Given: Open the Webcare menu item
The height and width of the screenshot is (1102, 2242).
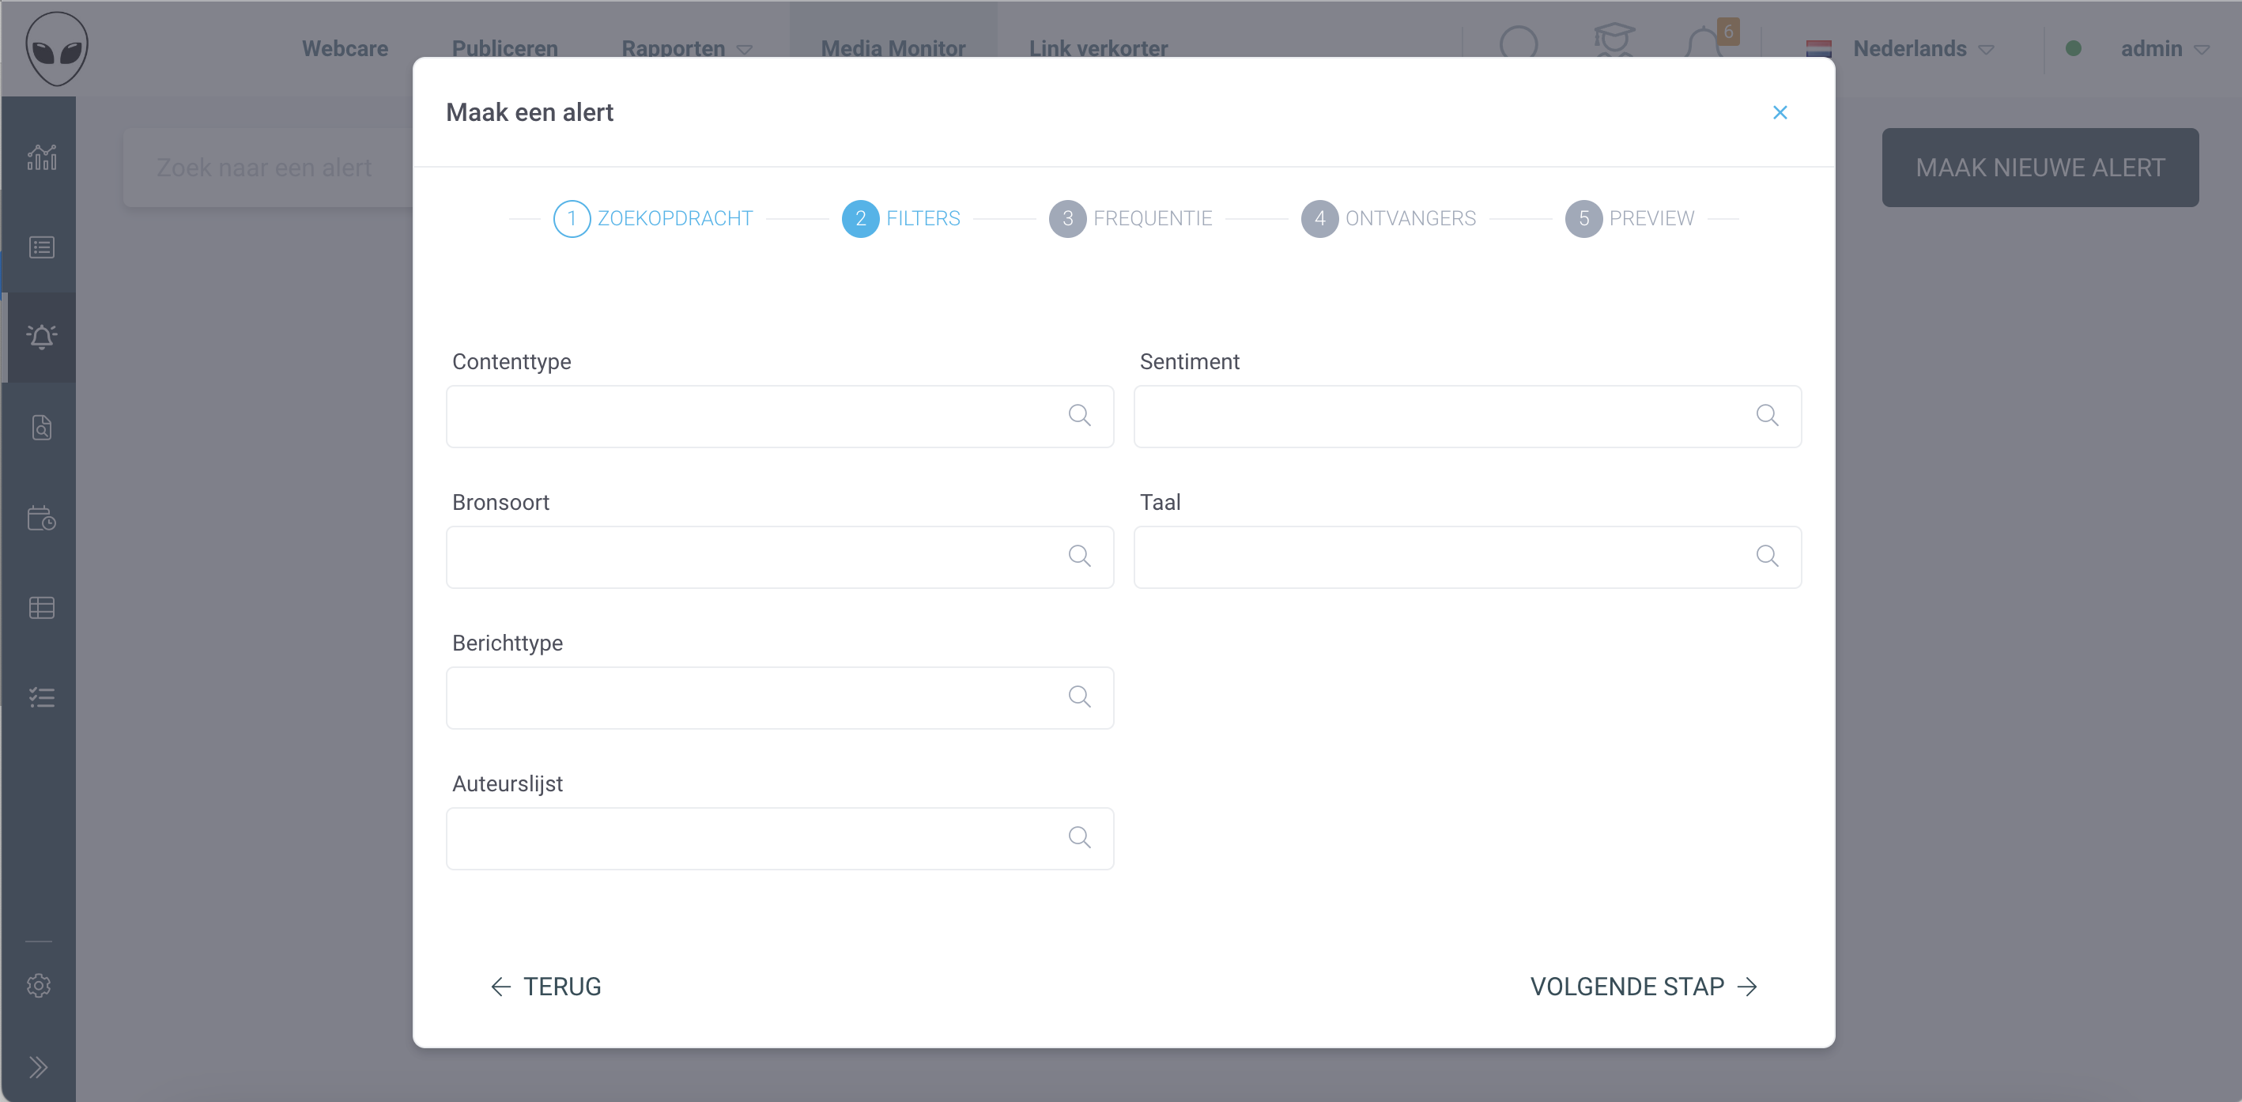Looking at the screenshot, I should pyautogui.click(x=345, y=48).
